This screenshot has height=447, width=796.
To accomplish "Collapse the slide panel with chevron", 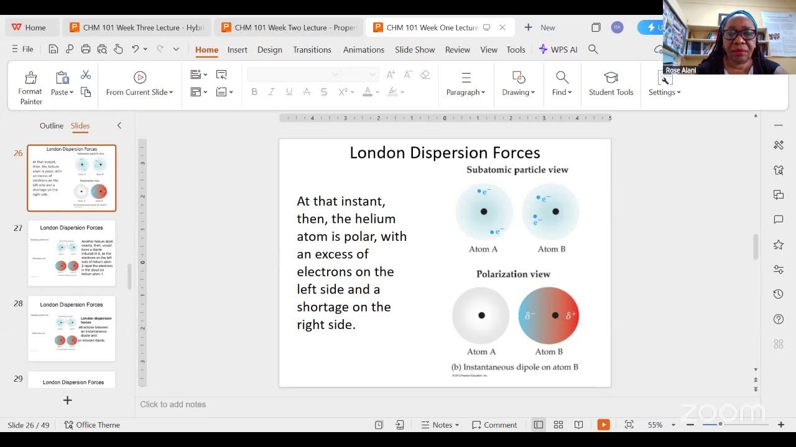I will tap(119, 125).
